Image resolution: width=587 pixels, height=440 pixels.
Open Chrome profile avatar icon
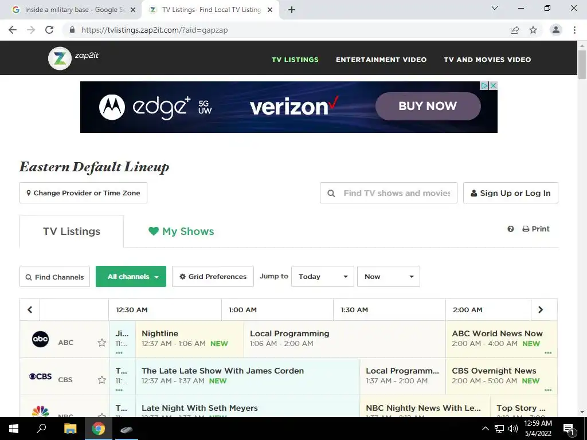click(x=556, y=30)
